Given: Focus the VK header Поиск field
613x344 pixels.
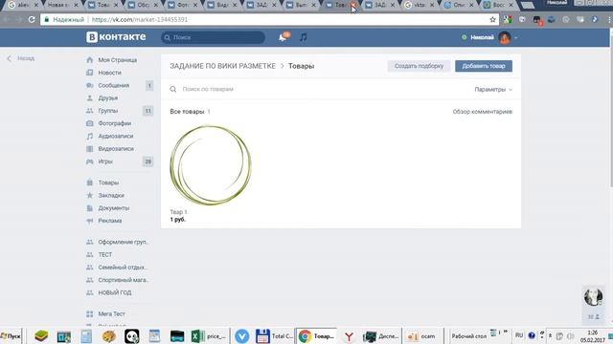Looking at the screenshot, I should (x=213, y=37).
